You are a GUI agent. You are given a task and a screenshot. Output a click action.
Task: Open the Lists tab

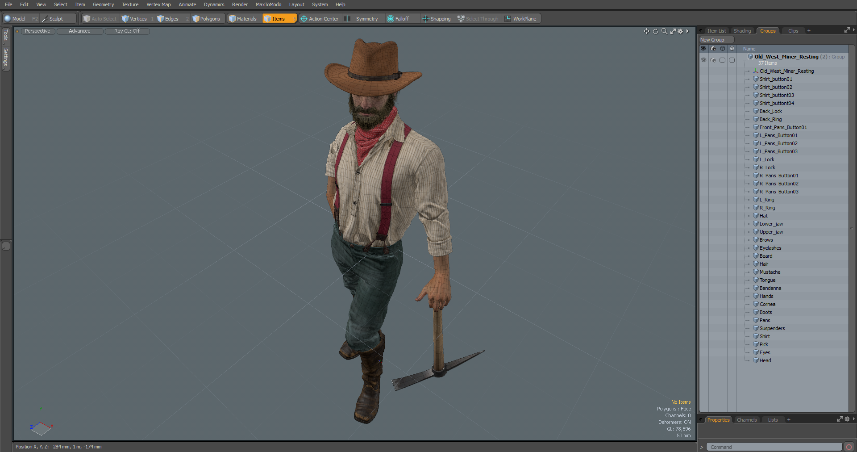(x=773, y=420)
